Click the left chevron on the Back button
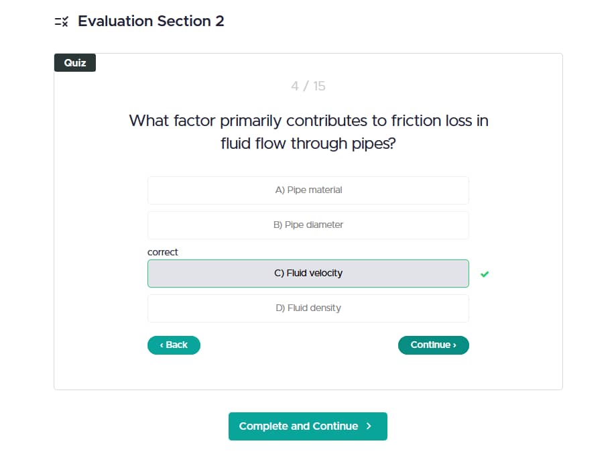The width and height of the screenshot is (616, 474). (x=162, y=345)
